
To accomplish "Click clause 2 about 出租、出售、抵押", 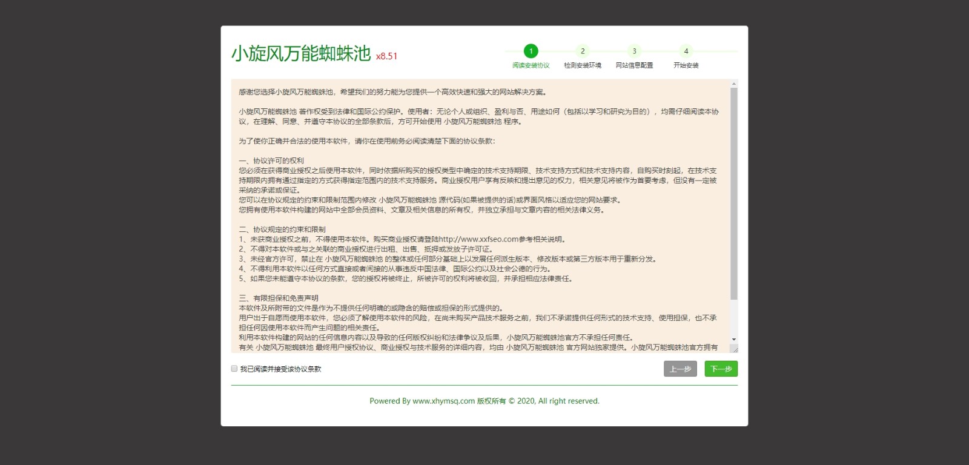I will point(366,249).
